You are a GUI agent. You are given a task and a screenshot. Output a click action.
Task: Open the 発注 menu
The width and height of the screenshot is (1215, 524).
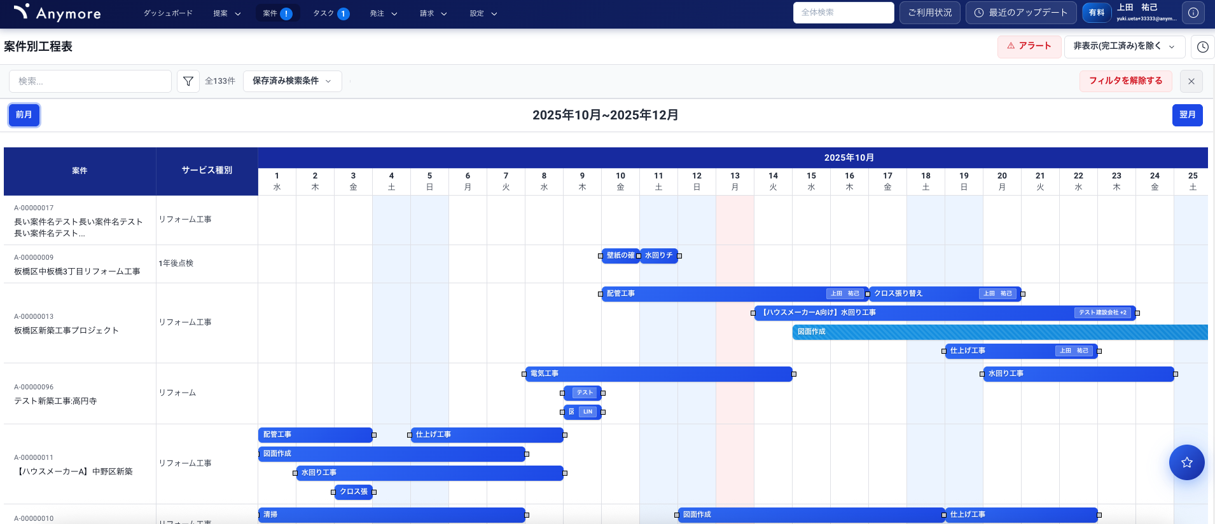pos(384,13)
